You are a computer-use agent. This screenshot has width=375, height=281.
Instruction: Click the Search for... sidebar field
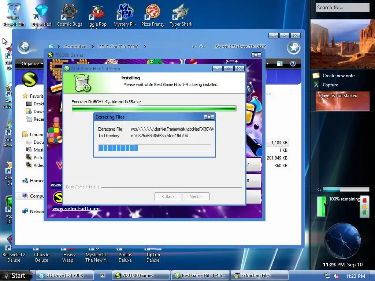(x=342, y=7)
